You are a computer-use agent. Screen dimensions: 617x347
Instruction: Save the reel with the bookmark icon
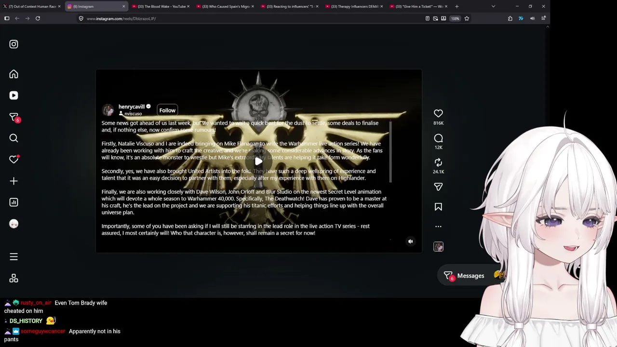click(438, 207)
